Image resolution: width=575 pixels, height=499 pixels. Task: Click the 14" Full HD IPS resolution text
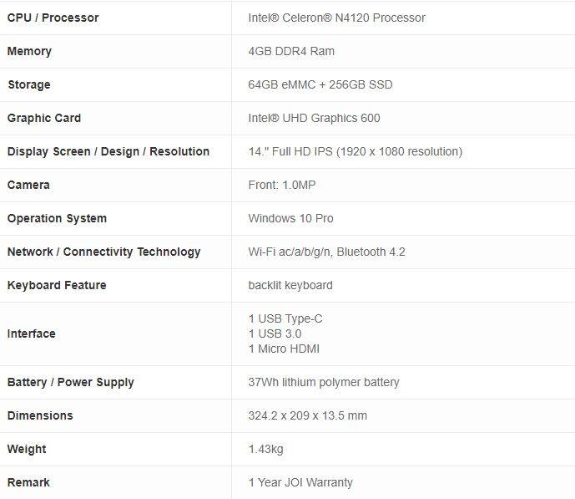[355, 151]
